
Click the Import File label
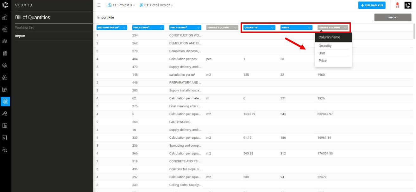105,17
